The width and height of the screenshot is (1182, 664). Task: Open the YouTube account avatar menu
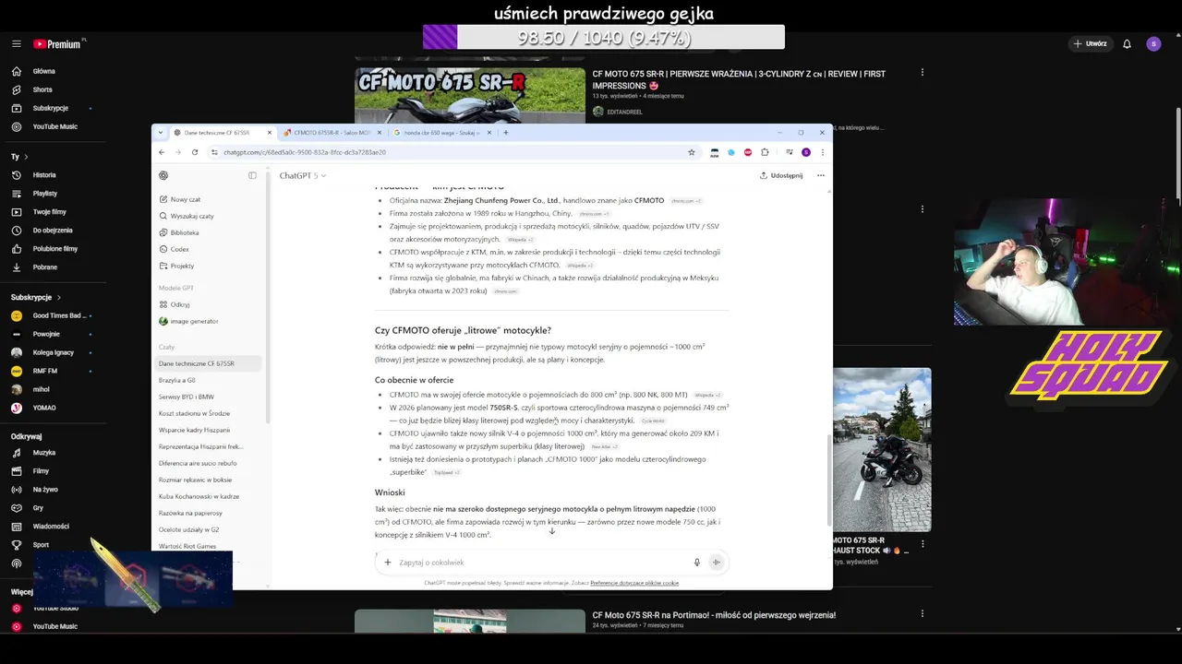[1153, 43]
